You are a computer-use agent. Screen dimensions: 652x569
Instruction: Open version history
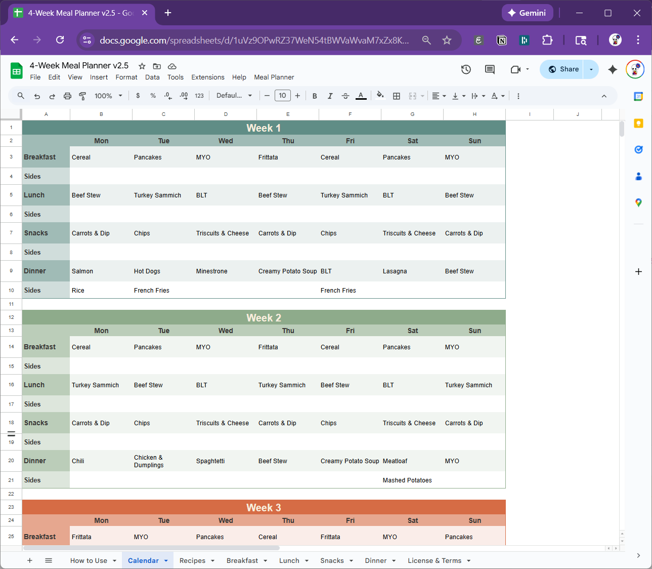point(466,69)
